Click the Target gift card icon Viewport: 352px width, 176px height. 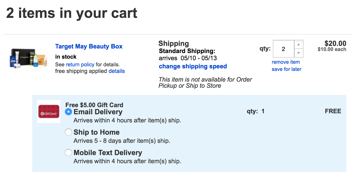click(49, 111)
